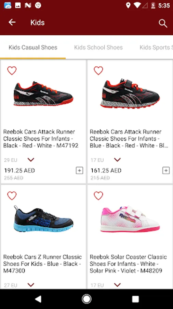This screenshot has height=309, width=173.
Task: Favorite the Reebok Cars Z Runner shoe
Action: (x=12, y=196)
